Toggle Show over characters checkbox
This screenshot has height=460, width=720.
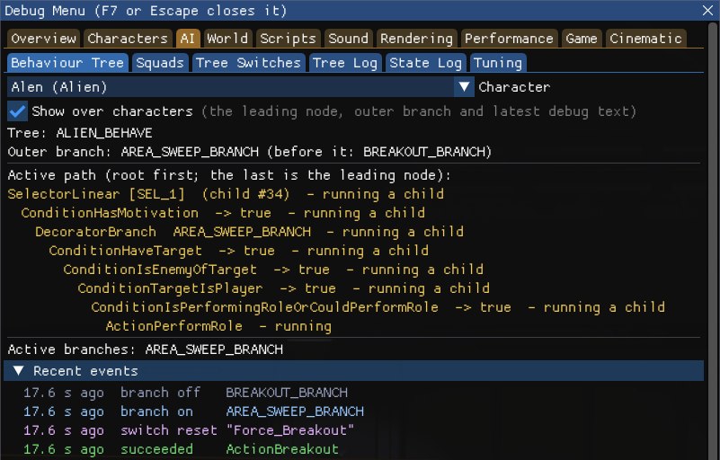[17, 111]
